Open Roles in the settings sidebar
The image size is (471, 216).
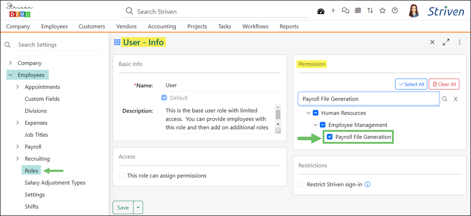tap(31, 170)
